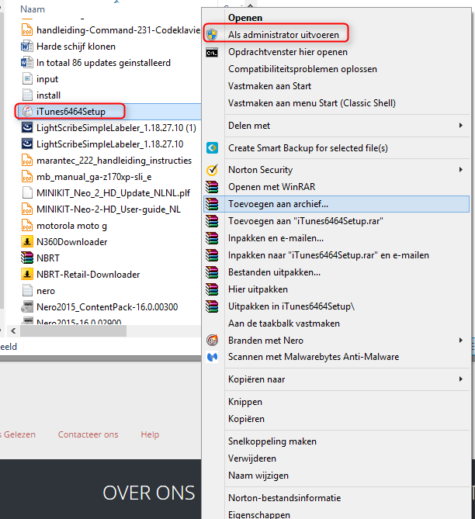The width and height of the screenshot is (475, 519).
Task: Select Verwijderen in the context menu
Action: (252, 458)
